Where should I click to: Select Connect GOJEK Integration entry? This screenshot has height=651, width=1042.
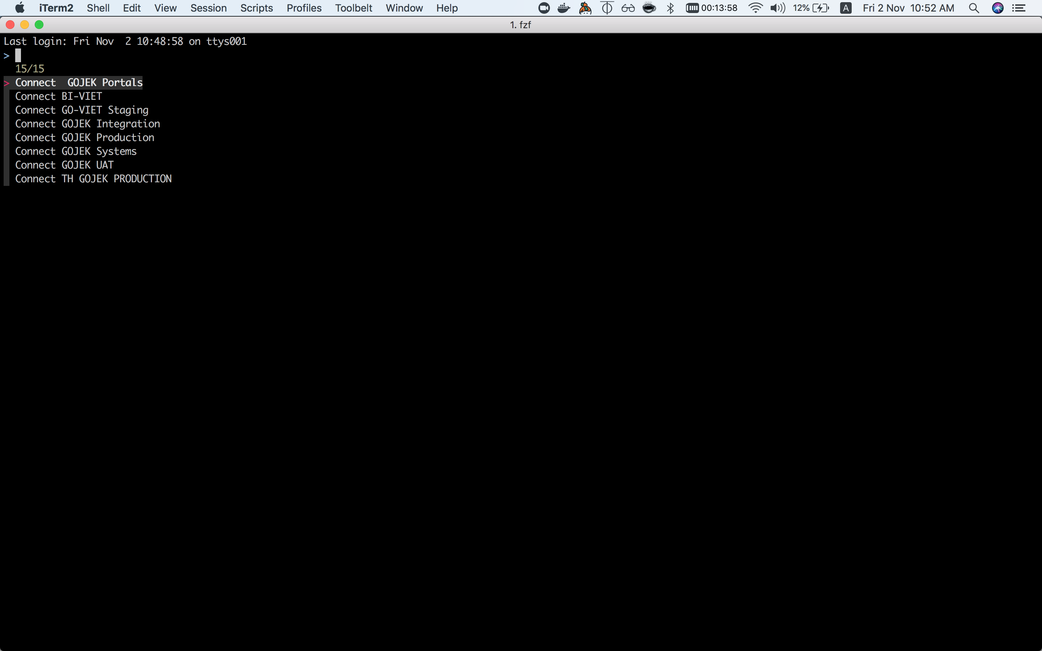click(87, 123)
